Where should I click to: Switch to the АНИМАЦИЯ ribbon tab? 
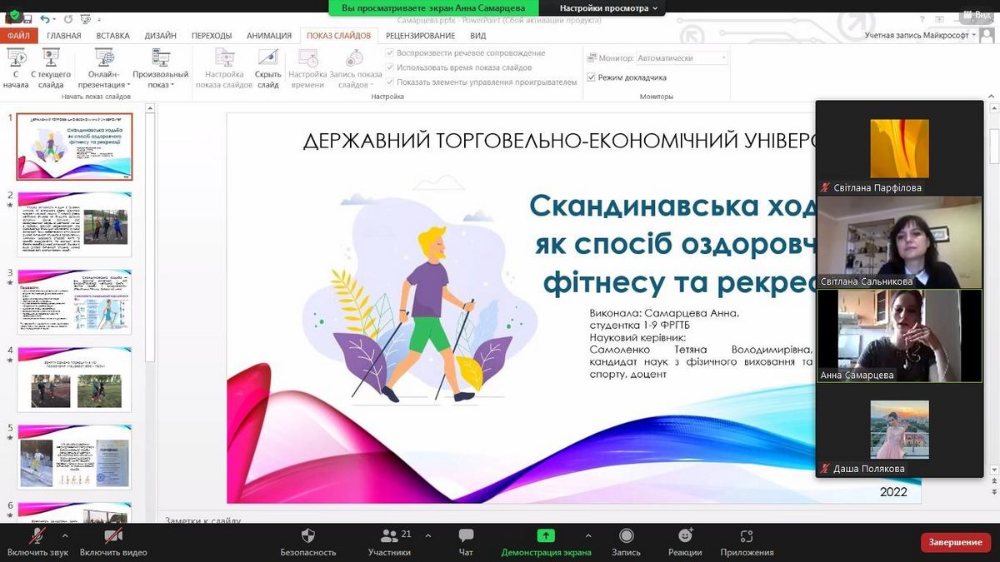coord(269,36)
